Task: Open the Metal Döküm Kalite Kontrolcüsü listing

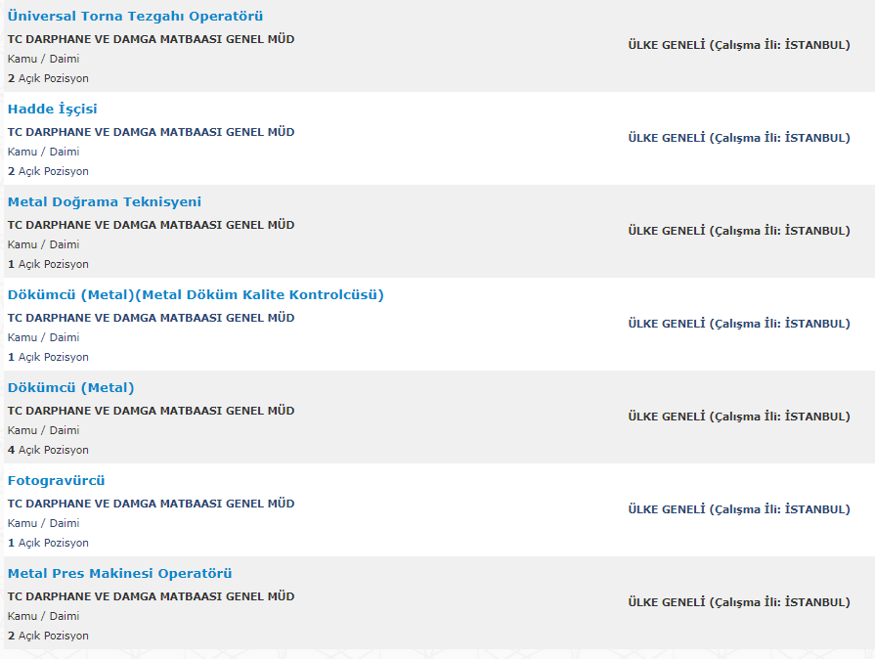Action: click(196, 295)
